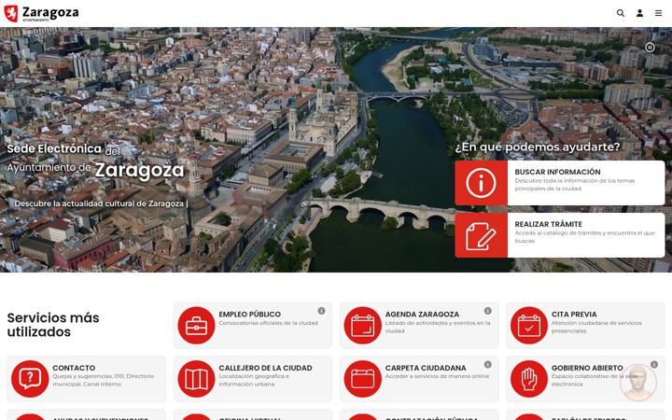This screenshot has height=420, width=672.
Task: Show info tooltip on the Gobierno Abierto card
Action: [x=654, y=364]
